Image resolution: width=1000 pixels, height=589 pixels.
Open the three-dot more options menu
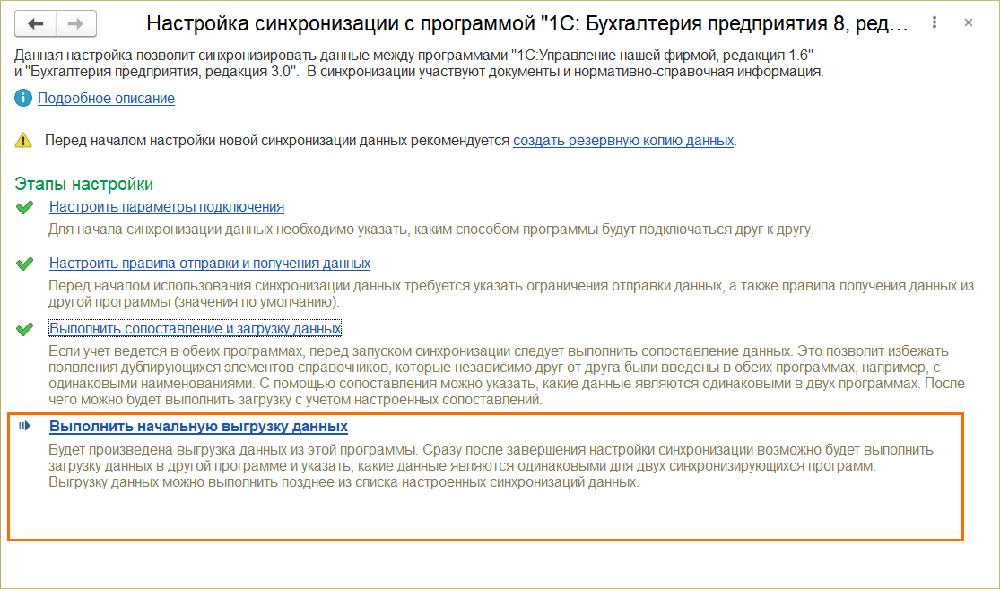coord(935,22)
